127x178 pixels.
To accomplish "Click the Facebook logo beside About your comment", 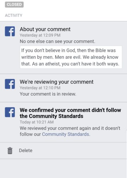I will click(10, 31).
